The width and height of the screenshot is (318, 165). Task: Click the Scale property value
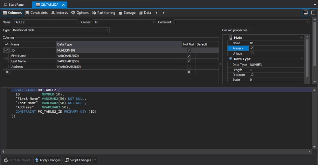276,79
